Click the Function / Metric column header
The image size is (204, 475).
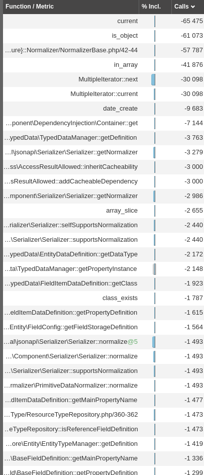pos(71,7)
